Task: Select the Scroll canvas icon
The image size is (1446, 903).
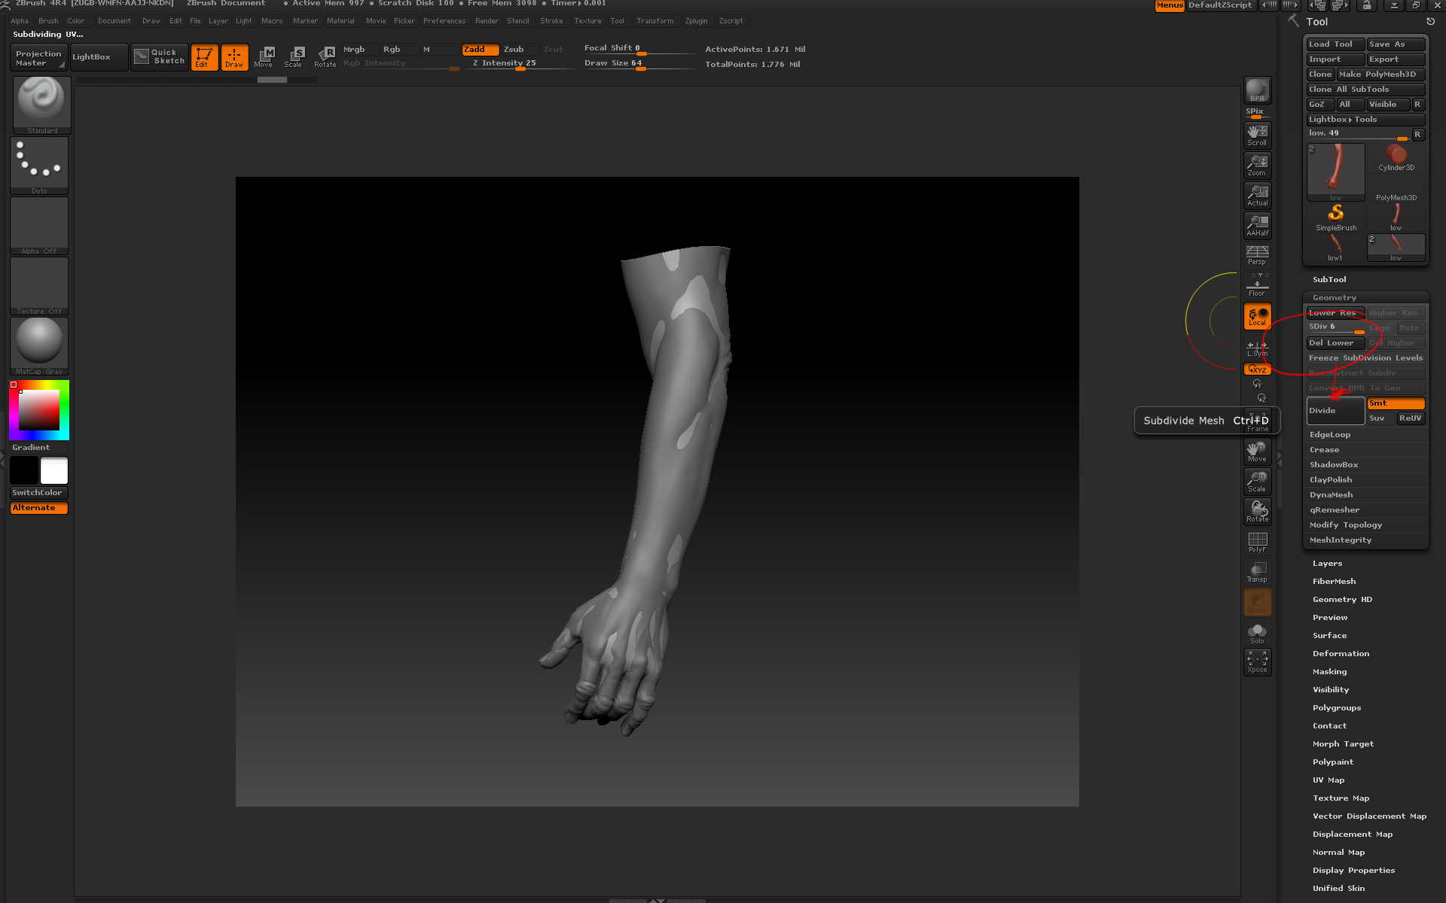Action: tap(1257, 135)
